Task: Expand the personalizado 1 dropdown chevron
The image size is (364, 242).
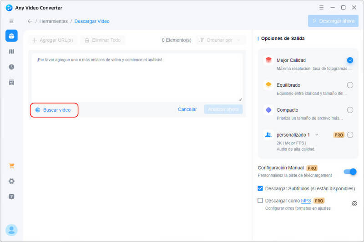Action: [317, 135]
